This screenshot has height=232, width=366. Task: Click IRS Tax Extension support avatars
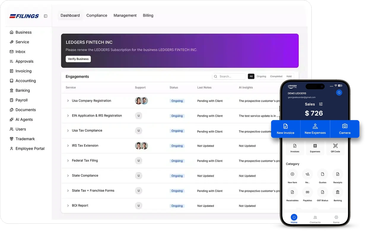click(x=141, y=146)
